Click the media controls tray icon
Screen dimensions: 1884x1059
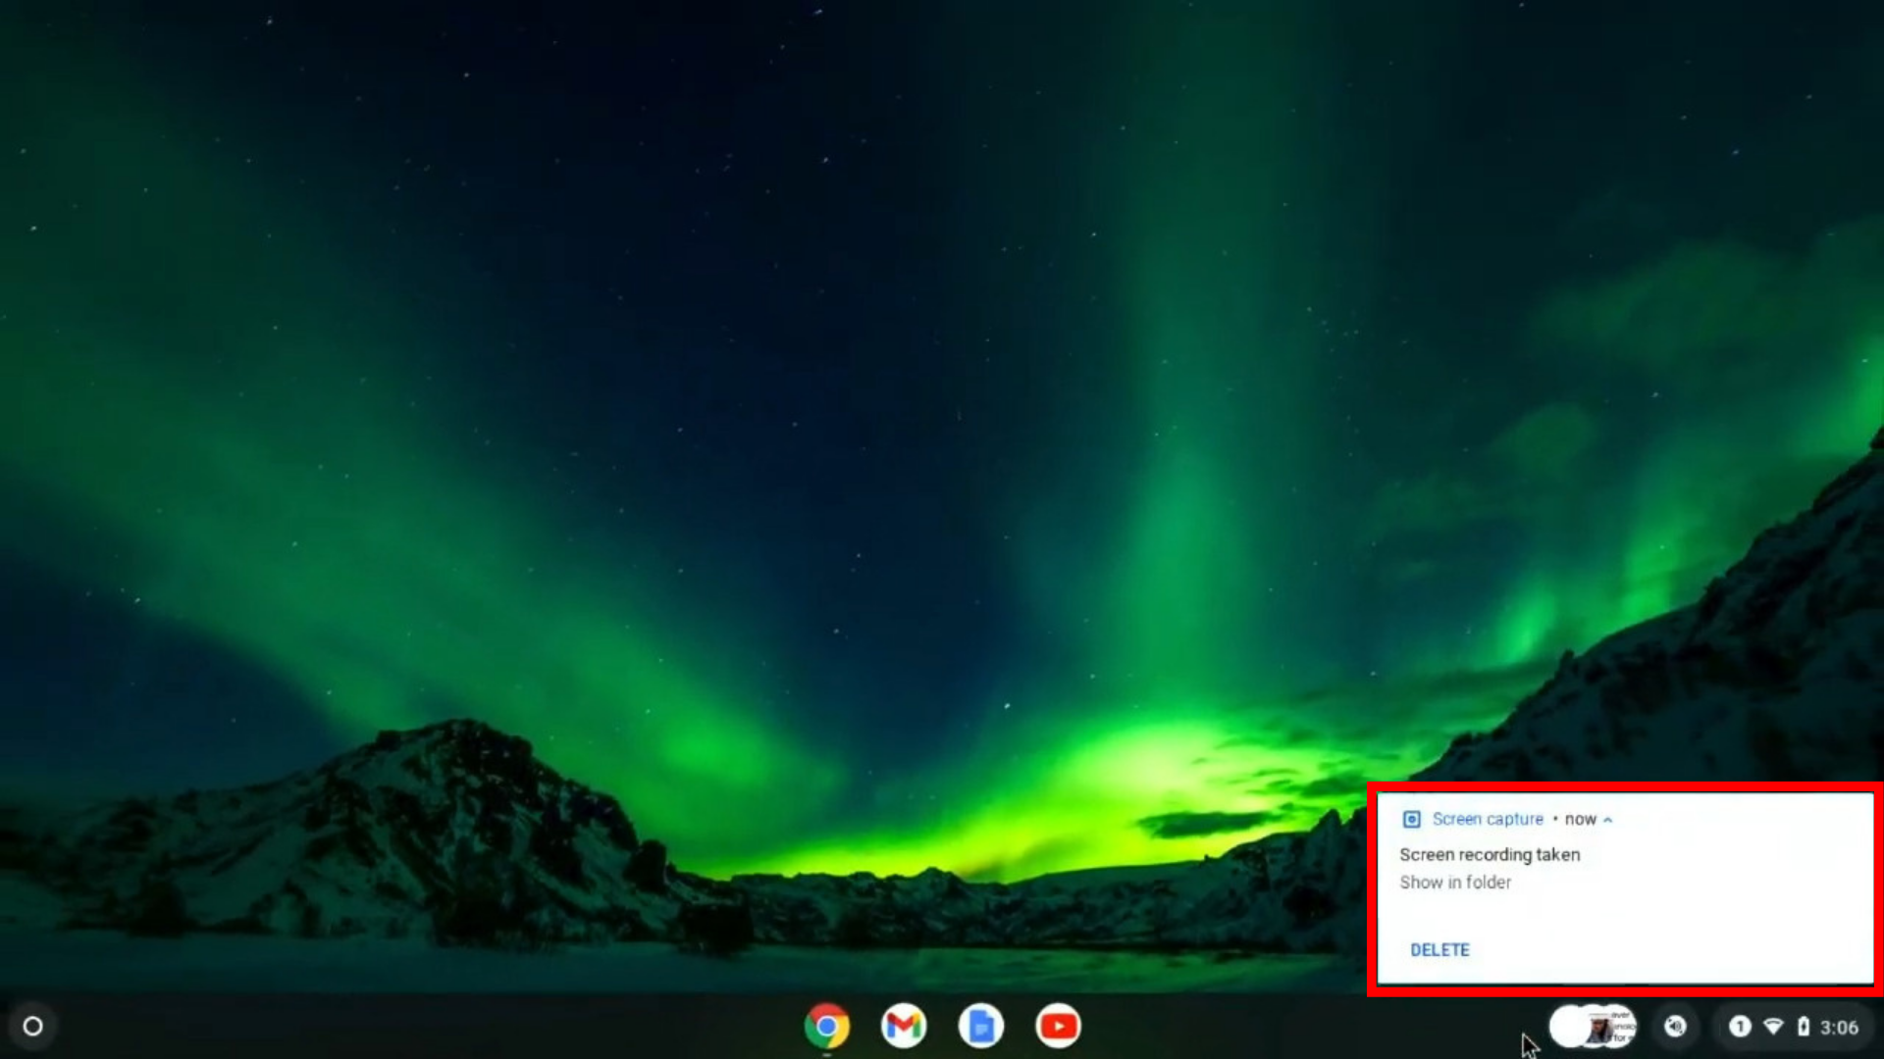point(1675,1027)
